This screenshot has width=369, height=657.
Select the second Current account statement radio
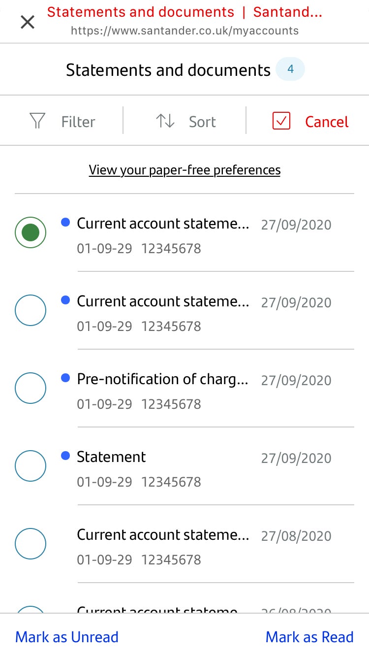tap(31, 310)
